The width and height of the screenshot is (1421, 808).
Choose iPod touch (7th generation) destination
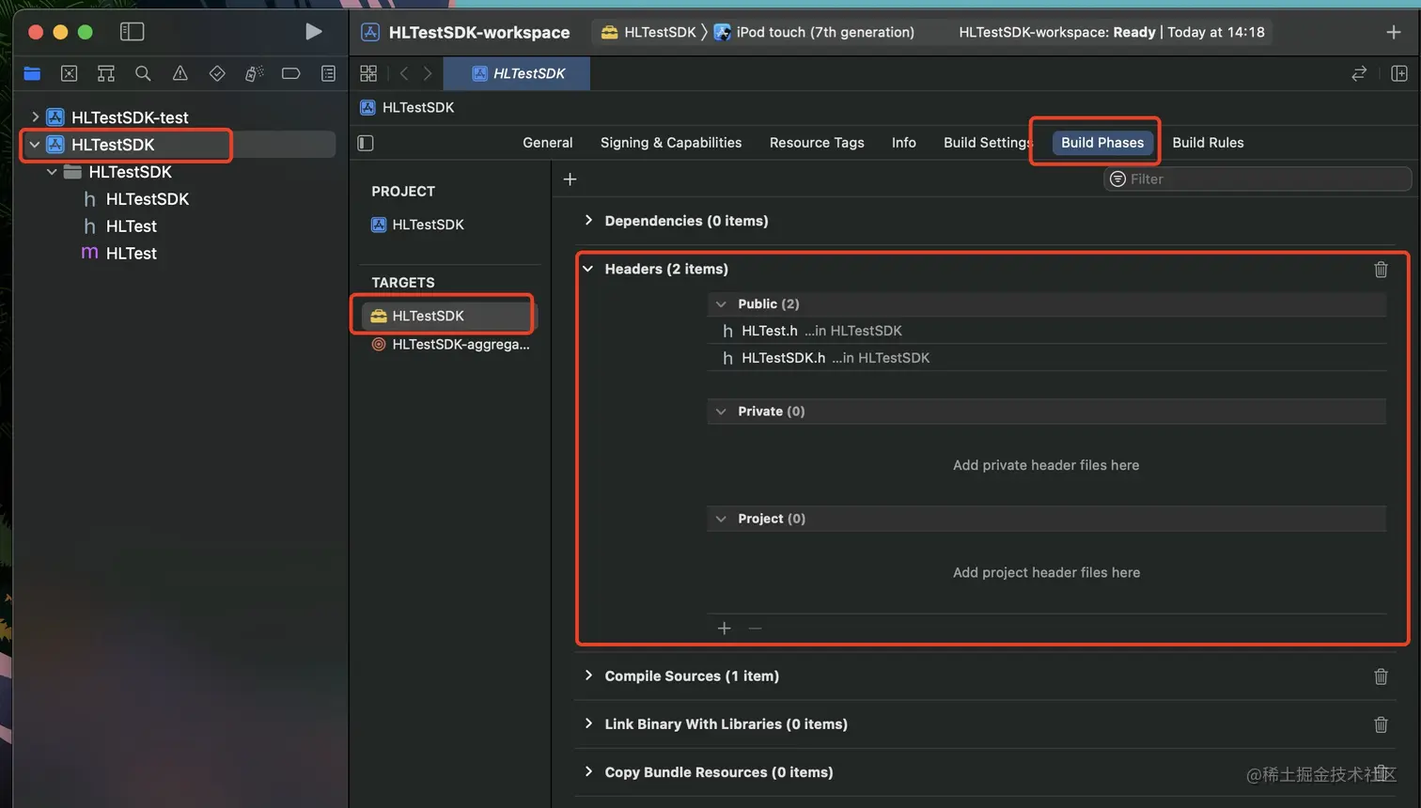[814, 32]
